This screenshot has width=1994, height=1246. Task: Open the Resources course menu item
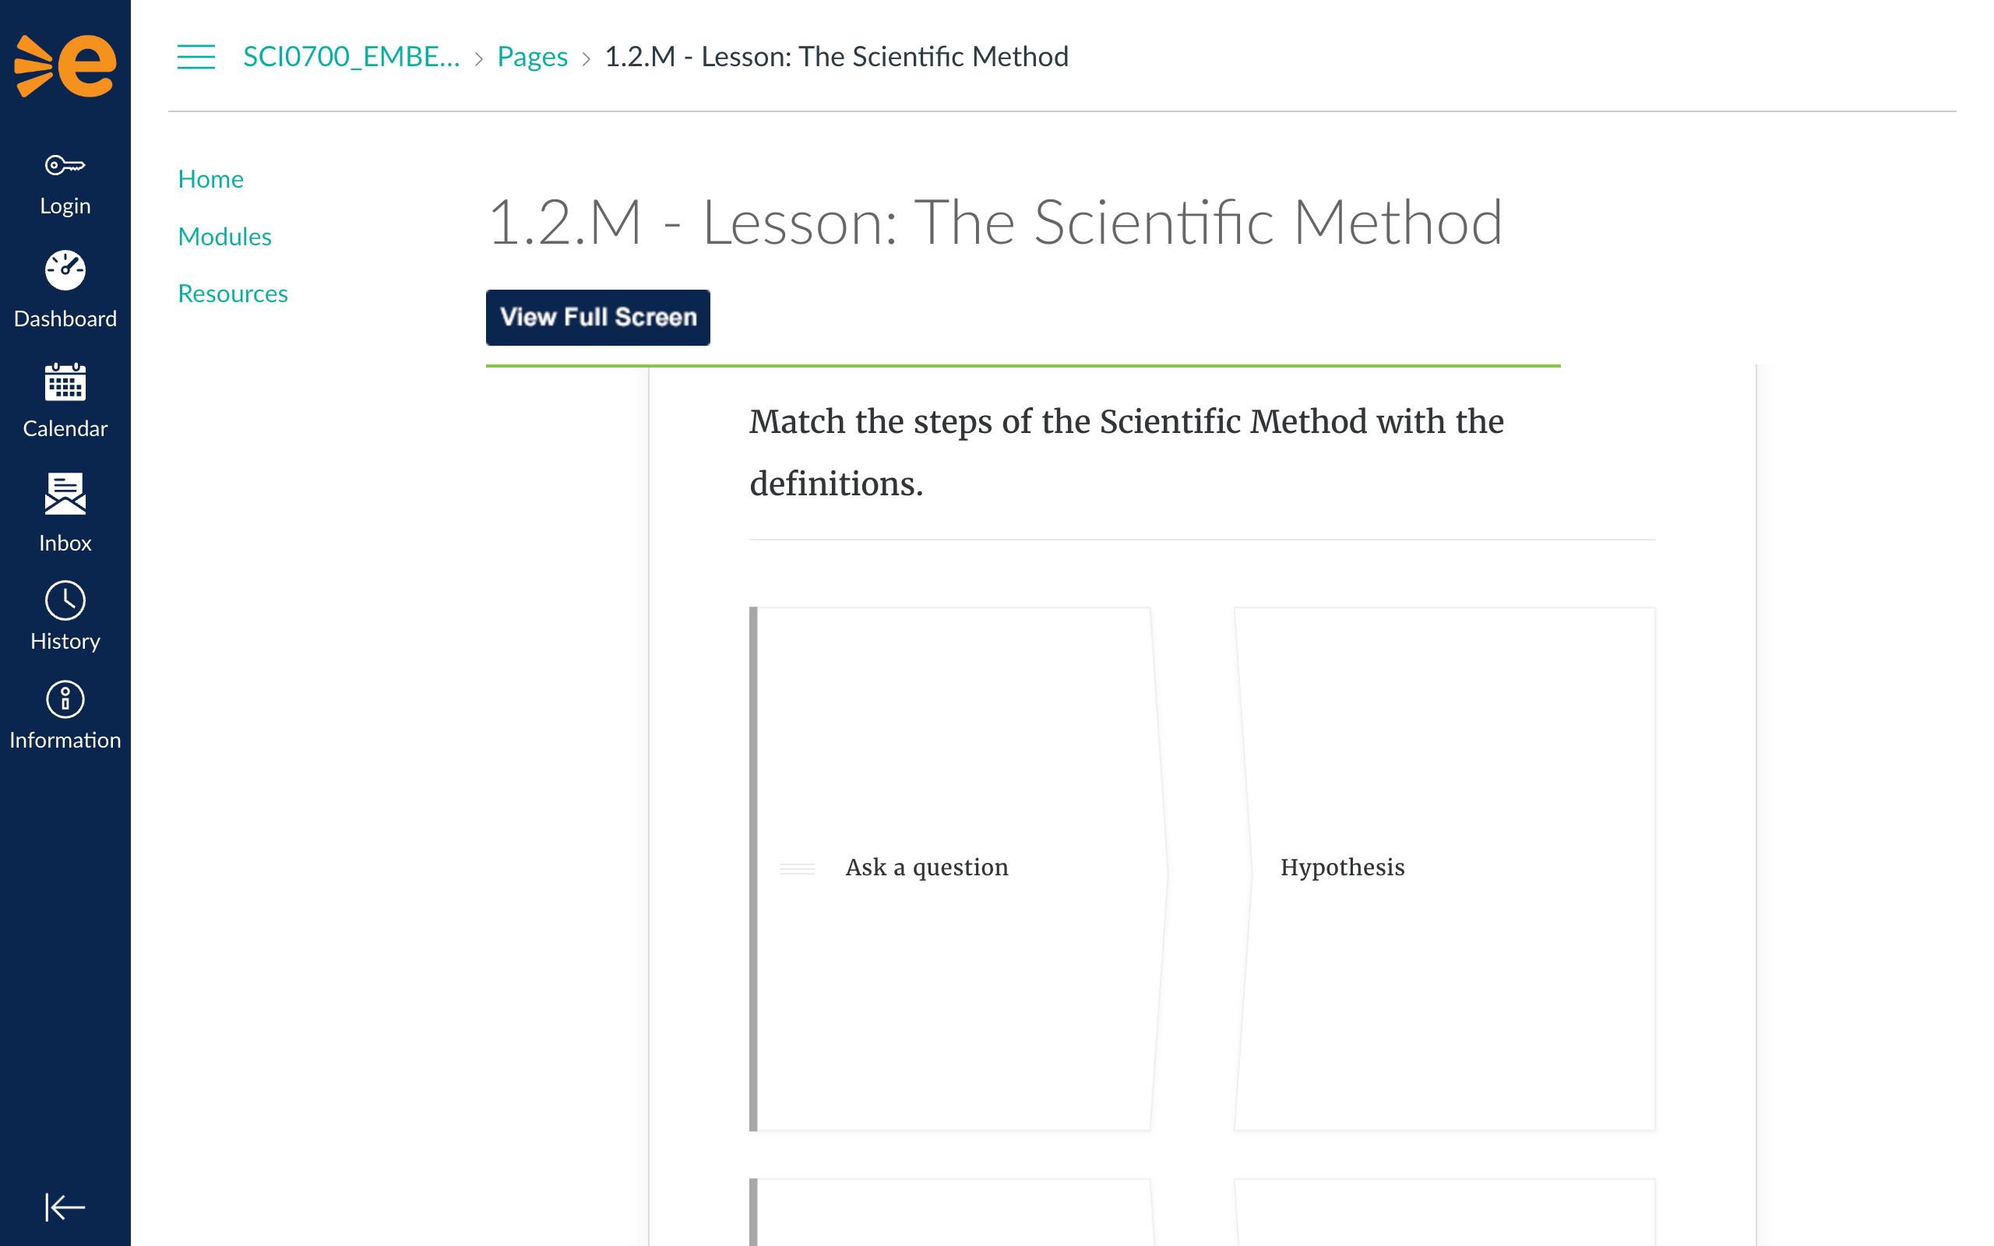232,294
